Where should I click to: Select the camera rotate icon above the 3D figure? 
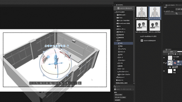(x=46, y=46)
